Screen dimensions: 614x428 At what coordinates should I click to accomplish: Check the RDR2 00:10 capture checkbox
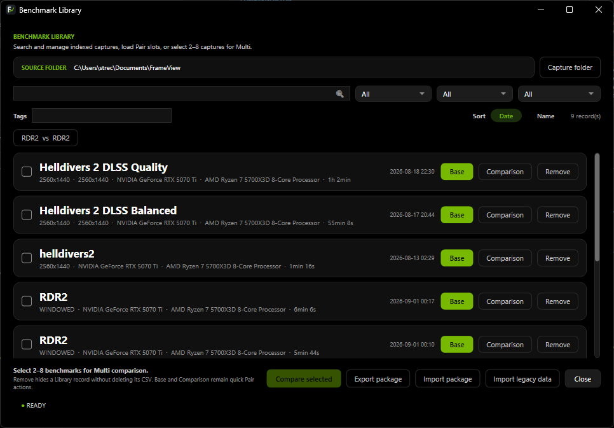[27, 344]
